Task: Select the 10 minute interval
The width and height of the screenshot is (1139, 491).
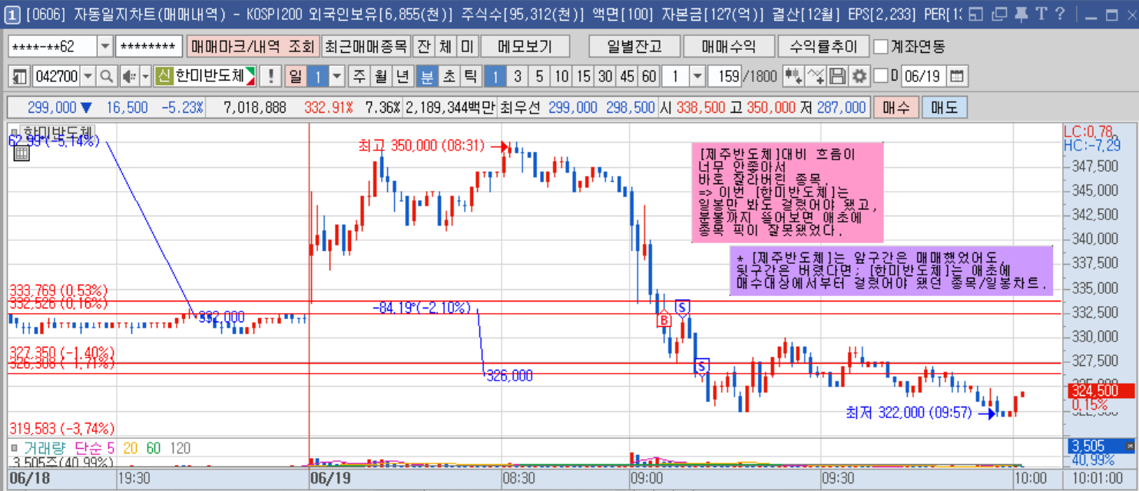Action: pos(562,76)
